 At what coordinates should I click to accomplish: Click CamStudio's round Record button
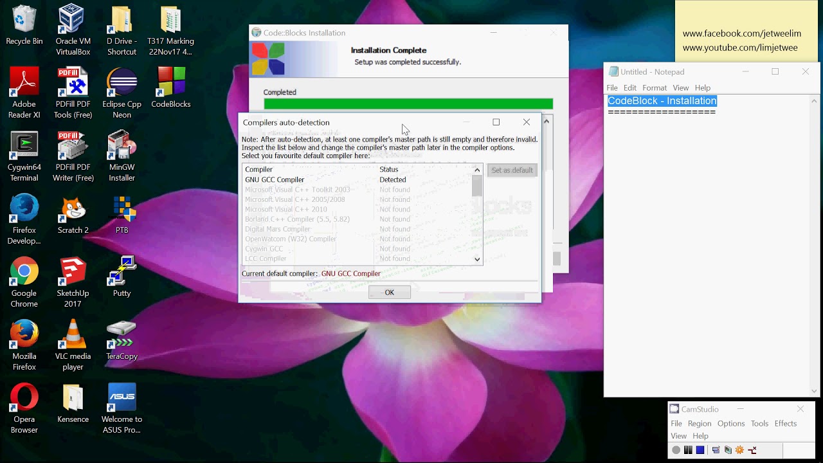pos(676,450)
